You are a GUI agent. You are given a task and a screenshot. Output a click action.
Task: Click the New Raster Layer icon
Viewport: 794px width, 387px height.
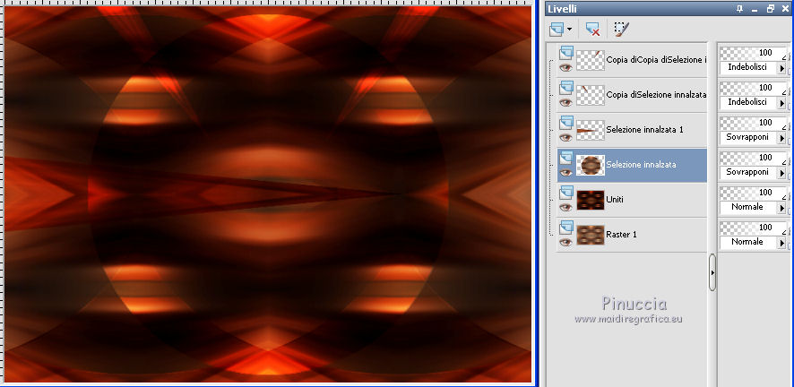557,30
